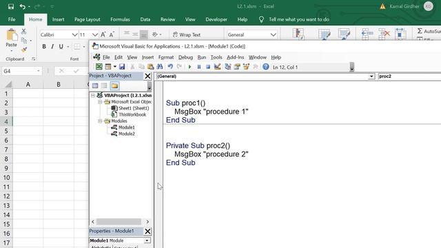Open Excel Developer ribbon tab
The image size is (441, 248).
216,19
